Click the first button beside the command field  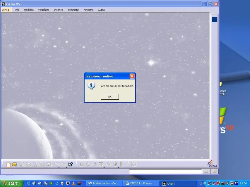pos(206,171)
